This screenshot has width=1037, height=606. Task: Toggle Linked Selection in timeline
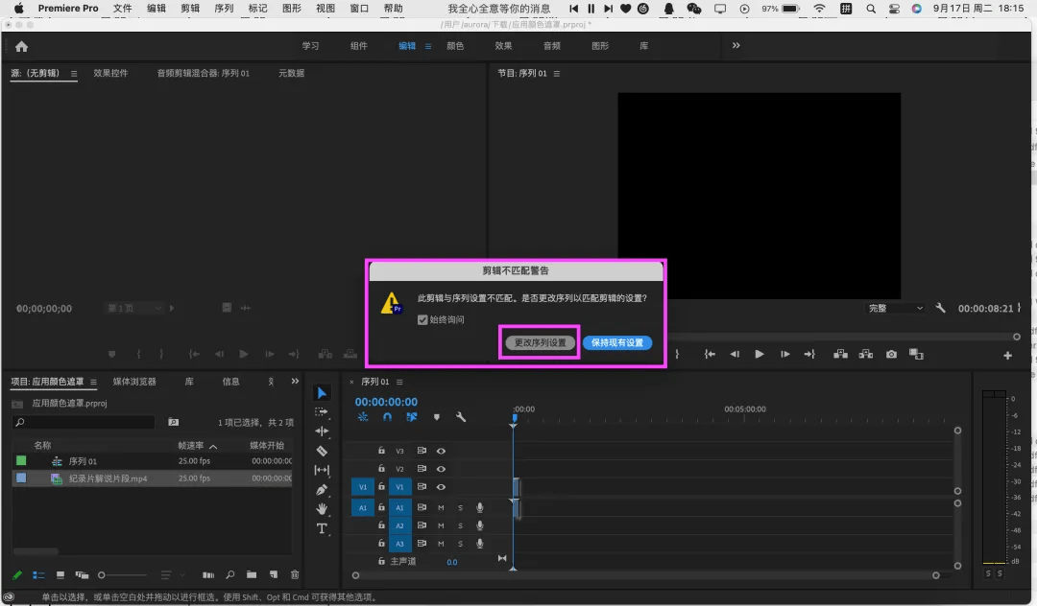[x=411, y=416]
